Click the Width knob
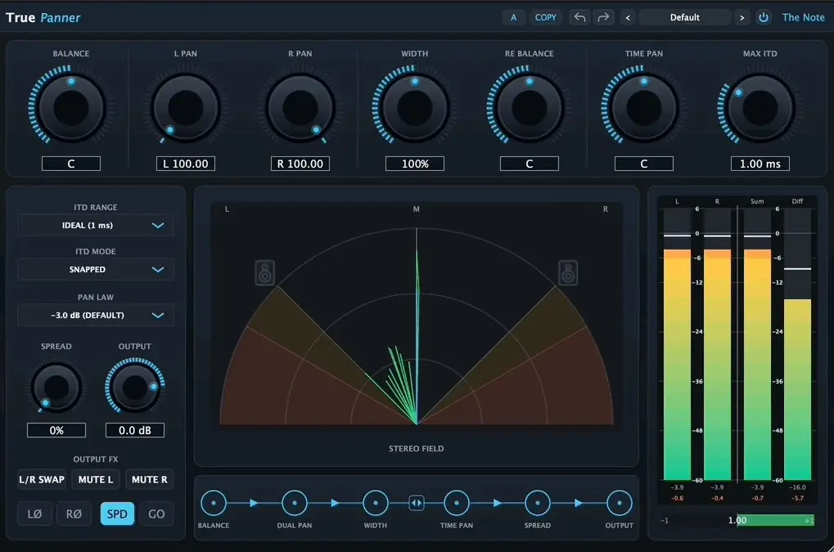834x552 pixels. coord(415,108)
